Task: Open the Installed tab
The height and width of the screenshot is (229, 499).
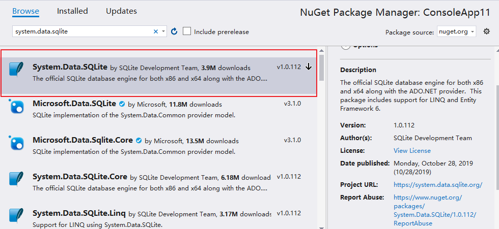Action: pyautogui.click(x=72, y=11)
